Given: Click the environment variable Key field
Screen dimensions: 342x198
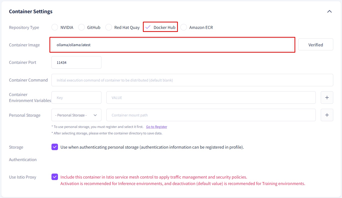Looking at the screenshot, I should tap(76, 98).
